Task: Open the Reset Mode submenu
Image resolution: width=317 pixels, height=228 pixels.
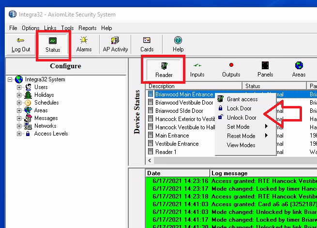Action: tap(246, 136)
